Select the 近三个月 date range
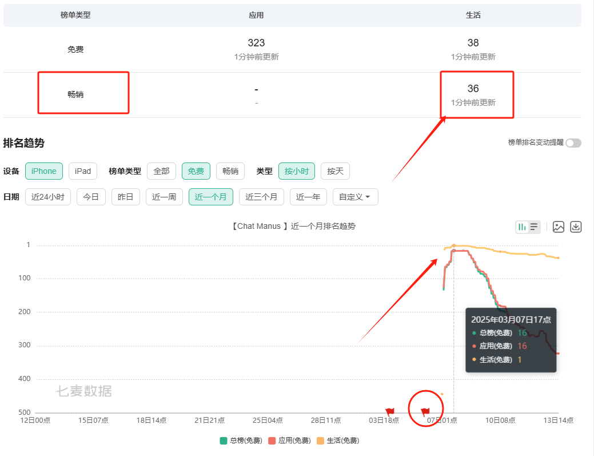This screenshot has width=594, height=456. pyautogui.click(x=261, y=197)
